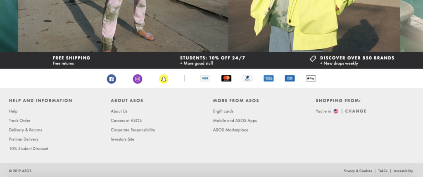Open the yellow Snapchat ghost icon
Screen dimensions: 423x177
[164, 79]
